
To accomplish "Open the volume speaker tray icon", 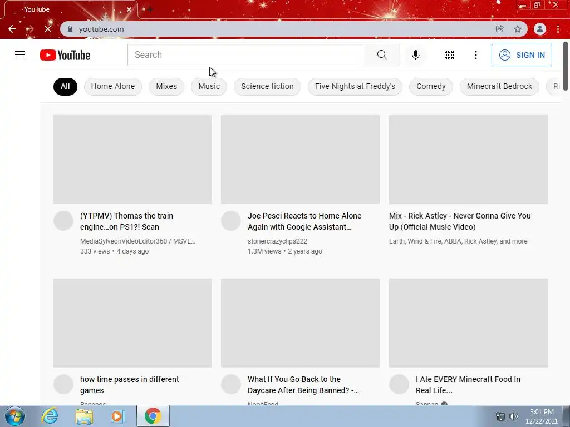I will (514, 416).
